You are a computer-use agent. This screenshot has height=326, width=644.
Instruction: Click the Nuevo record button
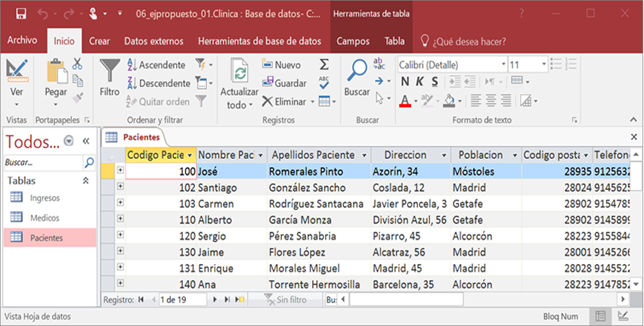tap(282, 65)
